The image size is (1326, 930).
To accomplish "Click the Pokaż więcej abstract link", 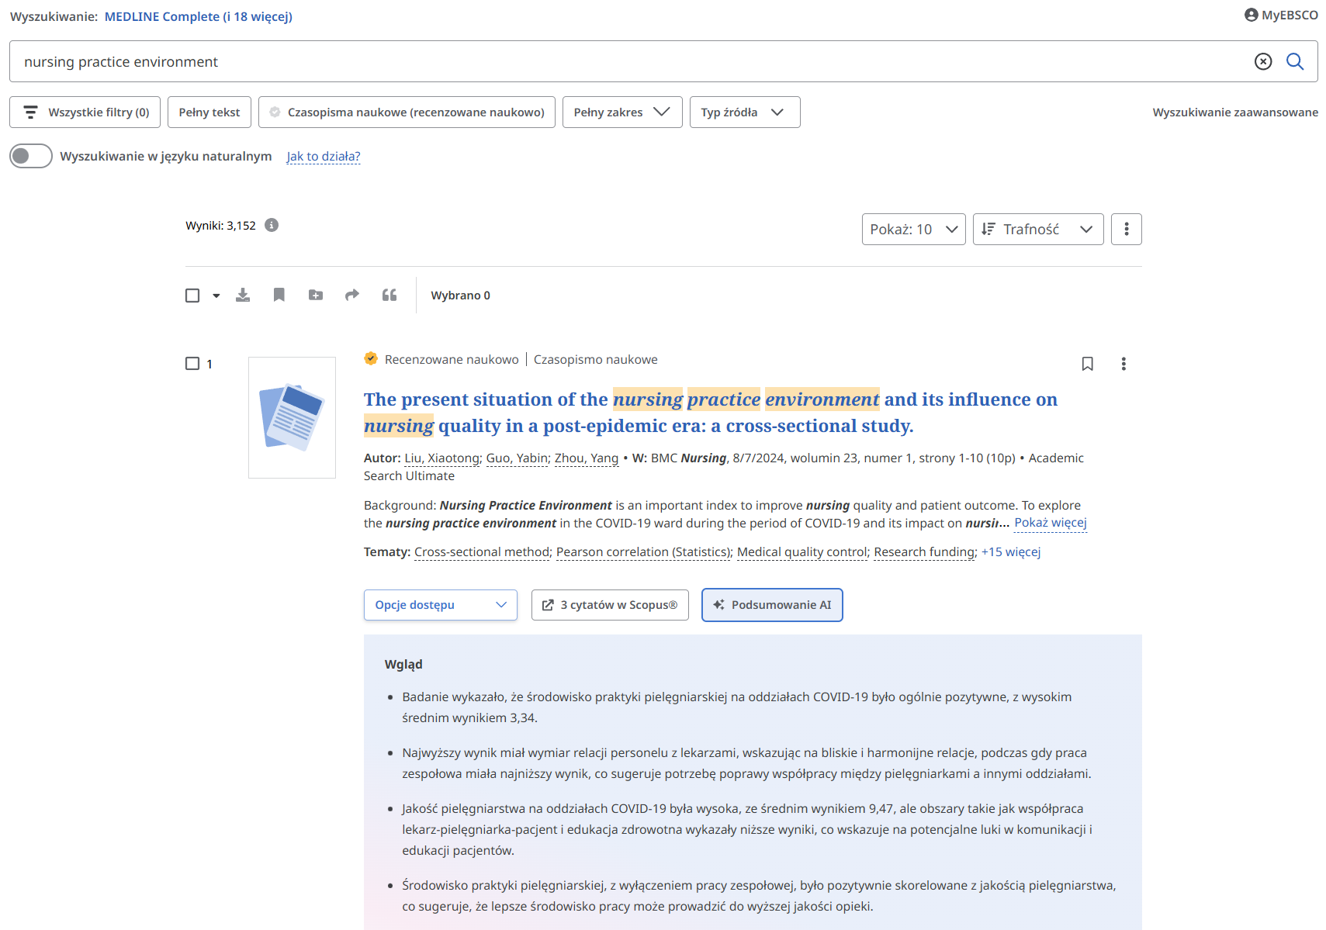I will 1050,523.
